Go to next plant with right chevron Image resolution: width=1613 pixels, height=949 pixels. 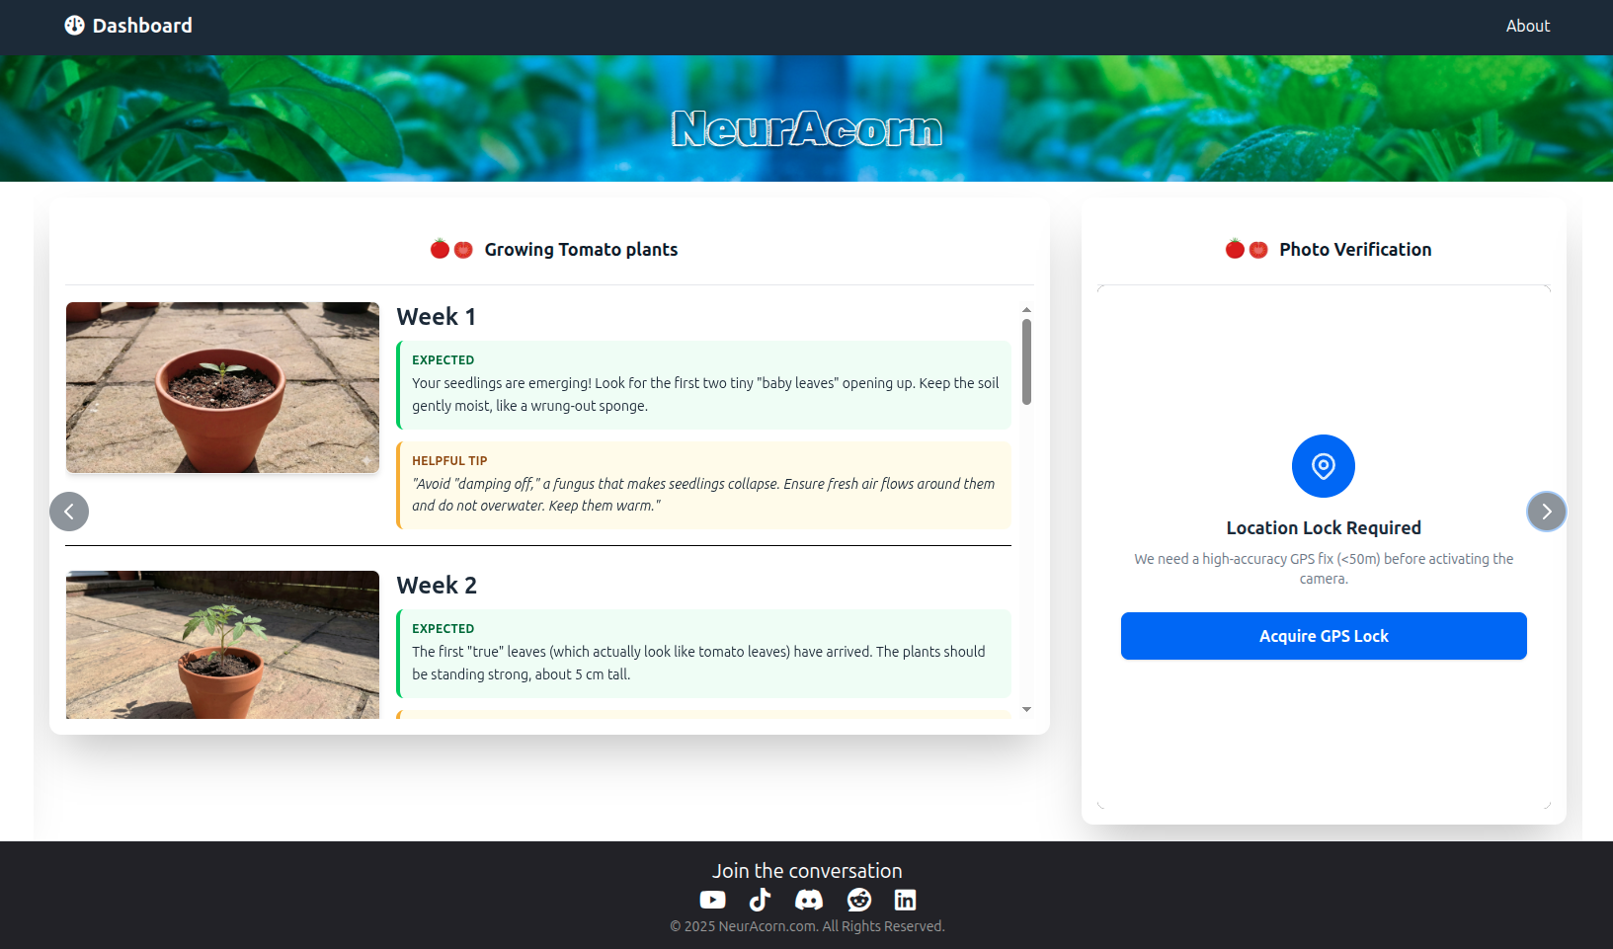pyautogui.click(x=1546, y=512)
